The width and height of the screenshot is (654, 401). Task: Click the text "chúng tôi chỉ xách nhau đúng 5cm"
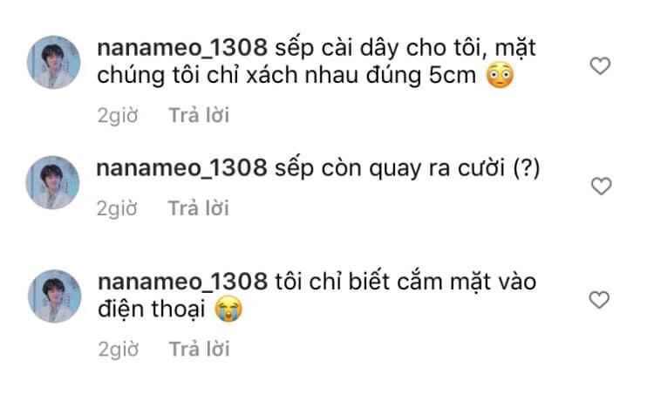(287, 76)
